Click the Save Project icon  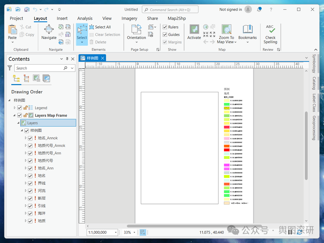pos(27,9)
